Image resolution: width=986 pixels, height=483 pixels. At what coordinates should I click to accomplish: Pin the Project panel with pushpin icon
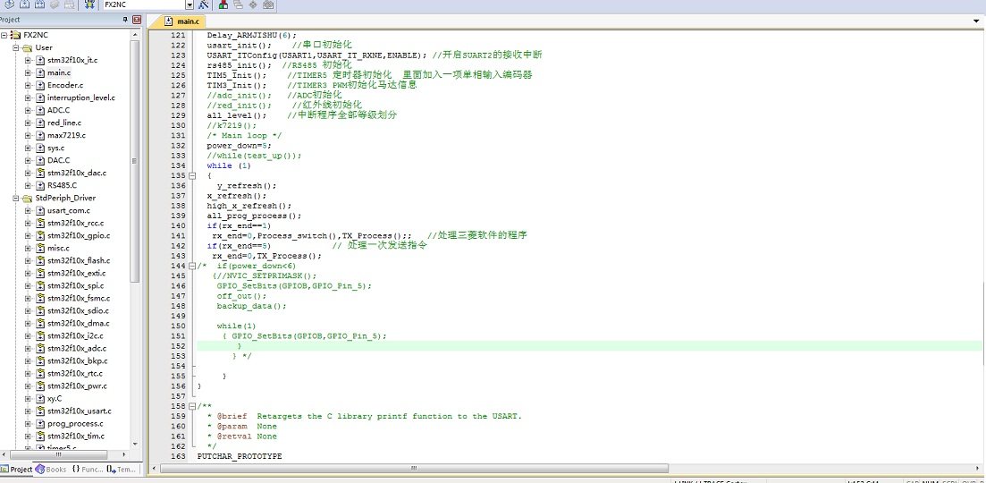coord(125,20)
